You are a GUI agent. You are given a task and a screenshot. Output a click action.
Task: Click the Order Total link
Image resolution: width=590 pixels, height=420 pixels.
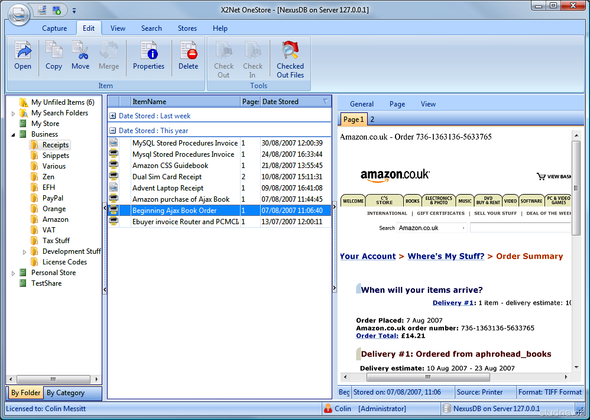click(x=377, y=336)
